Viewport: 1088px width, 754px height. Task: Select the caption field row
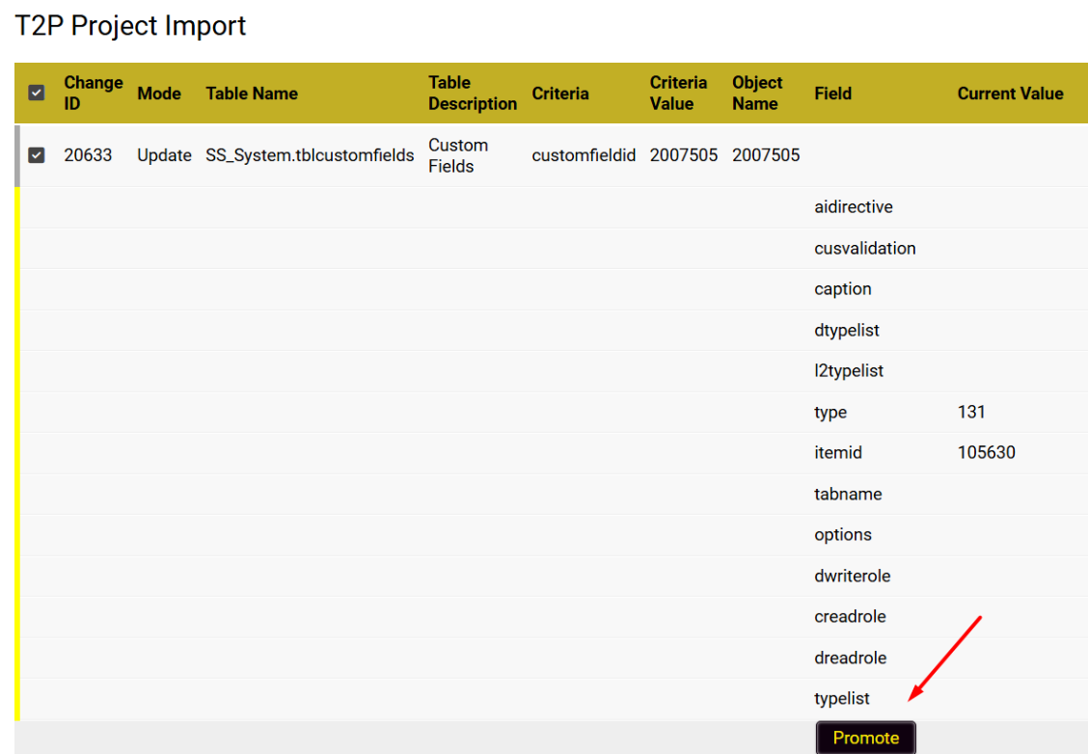[x=554, y=288]
